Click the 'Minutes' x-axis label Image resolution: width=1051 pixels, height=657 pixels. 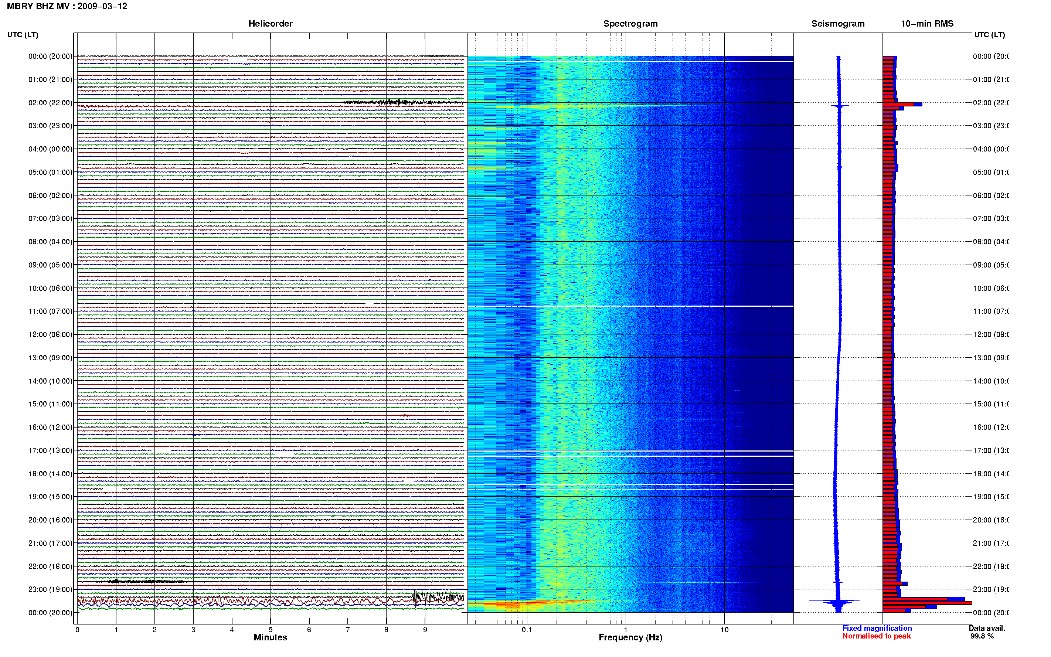270,637
